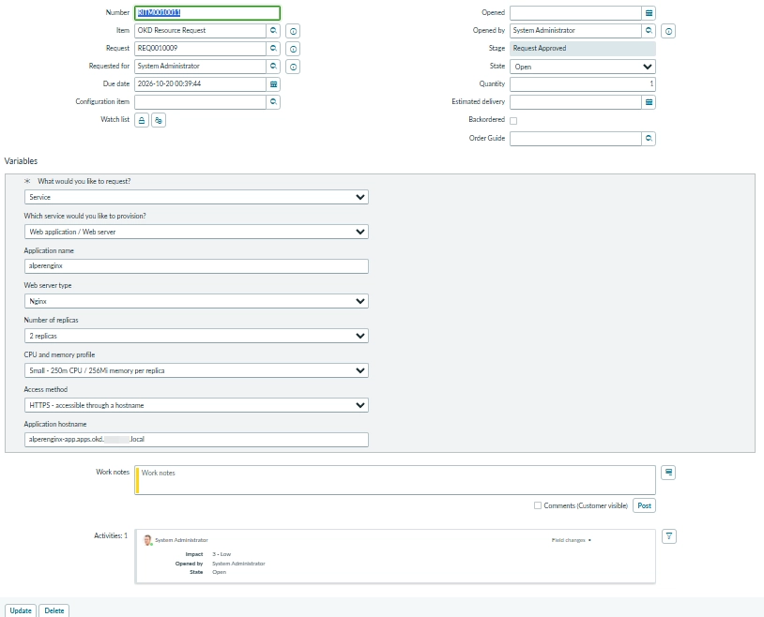Click the Delete button

click(x=54, y=610)
